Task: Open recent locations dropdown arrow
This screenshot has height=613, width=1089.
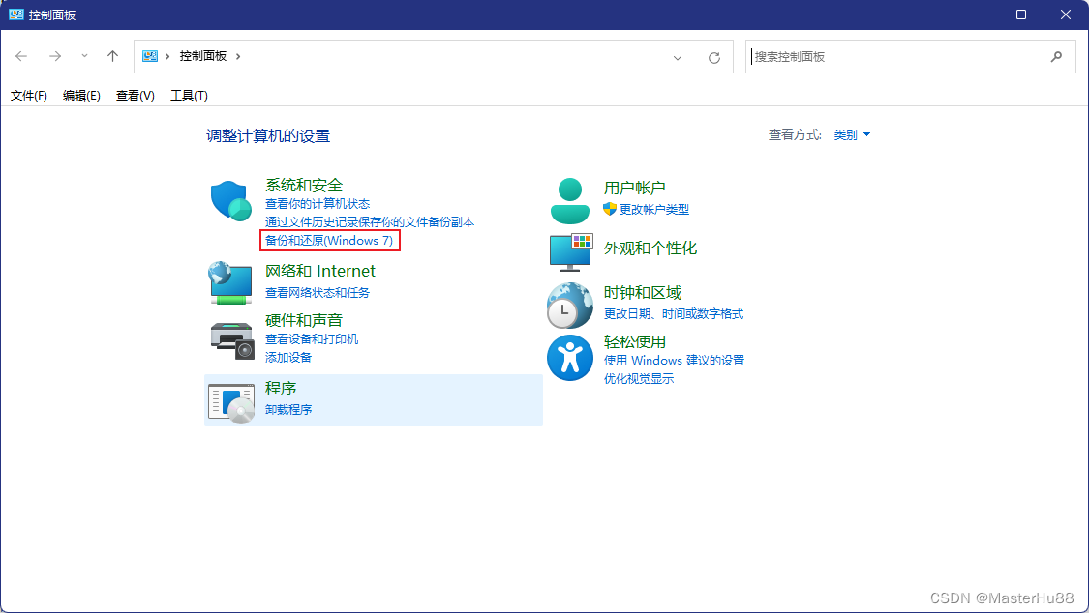Action: pos(84,56)
